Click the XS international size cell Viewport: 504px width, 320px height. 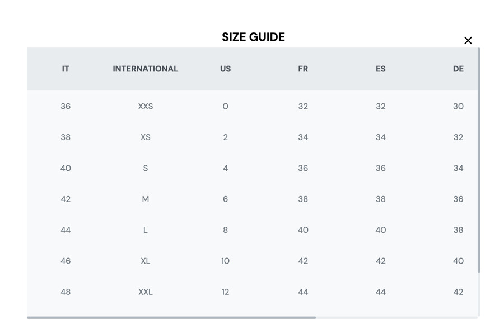[x=146, y=137]
